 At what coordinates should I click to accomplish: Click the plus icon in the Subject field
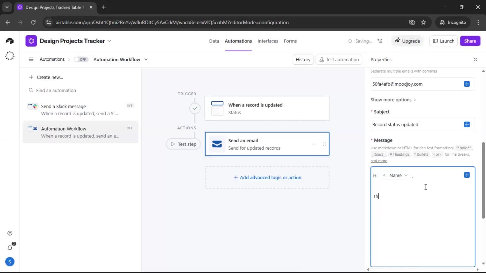coord(467,124)
